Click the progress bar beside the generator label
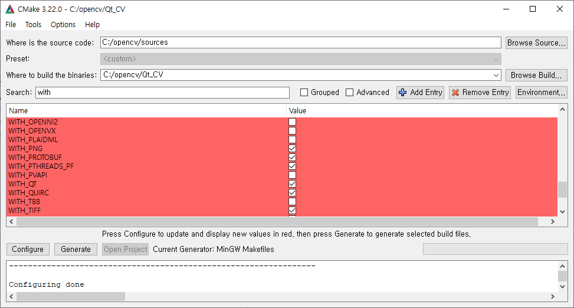The width and height of the screenshot is (574, 308). [496, 249]
